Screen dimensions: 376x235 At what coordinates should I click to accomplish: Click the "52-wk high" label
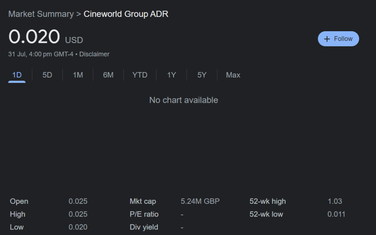(x=268, y=201)
